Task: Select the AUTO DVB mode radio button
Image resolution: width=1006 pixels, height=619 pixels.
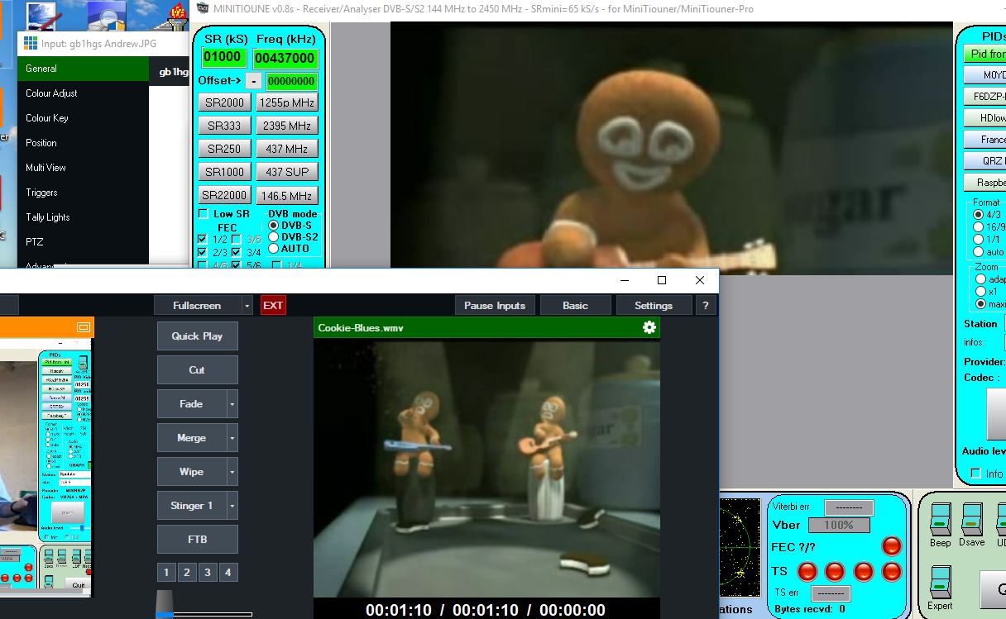Action: point(274,249)
